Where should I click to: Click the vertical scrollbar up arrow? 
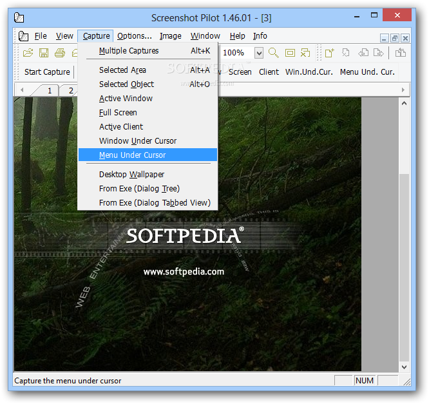pos(404,104)
